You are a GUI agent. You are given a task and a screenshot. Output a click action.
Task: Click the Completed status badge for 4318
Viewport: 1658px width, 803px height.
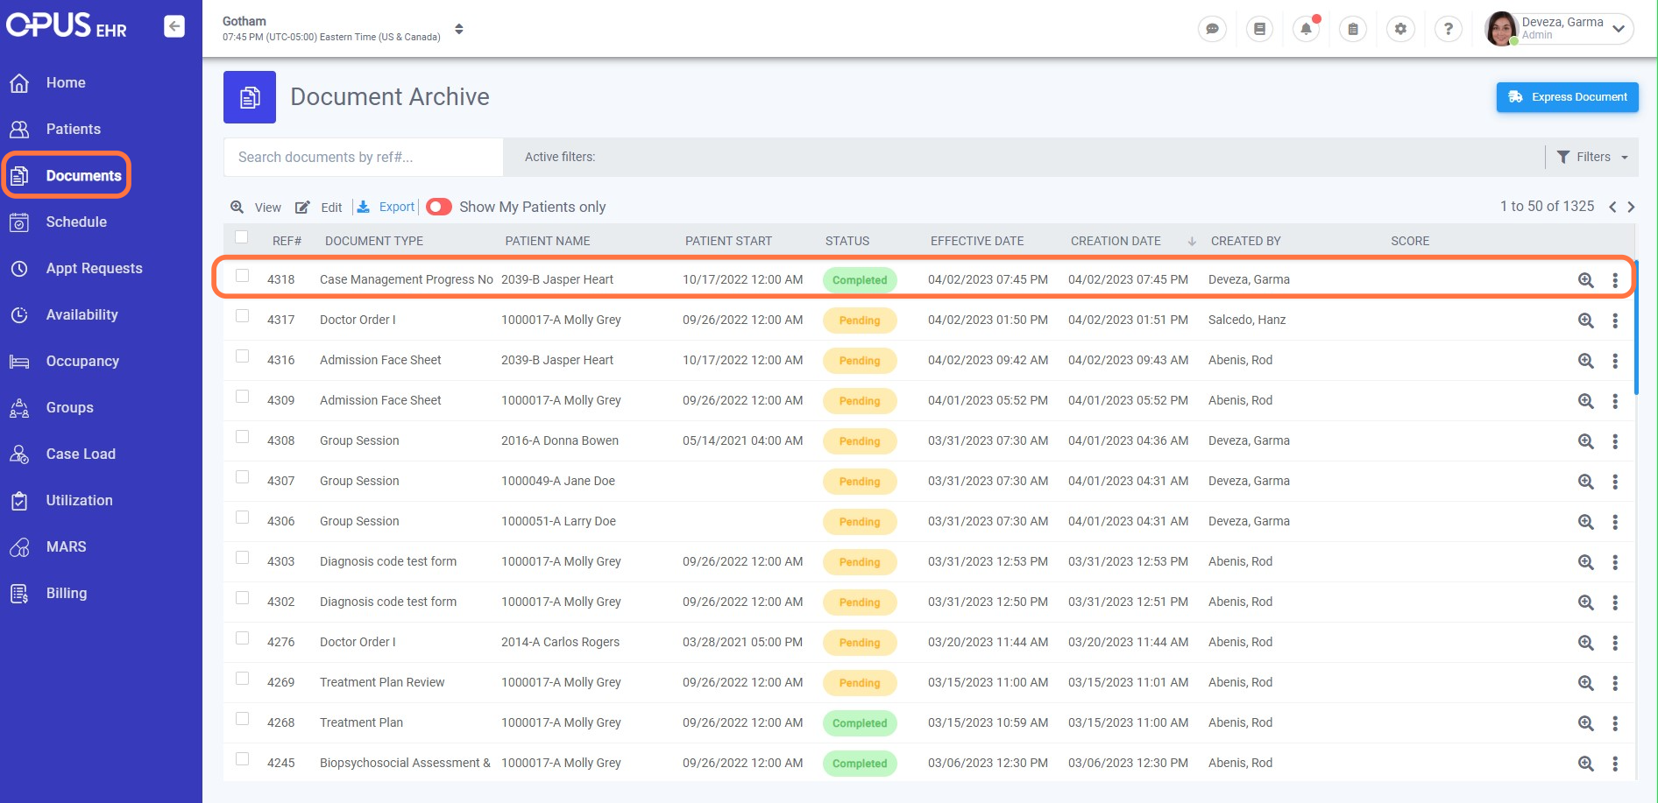860,280
